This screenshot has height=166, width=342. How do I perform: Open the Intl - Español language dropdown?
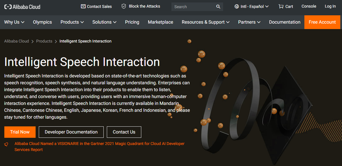[251, 6]
